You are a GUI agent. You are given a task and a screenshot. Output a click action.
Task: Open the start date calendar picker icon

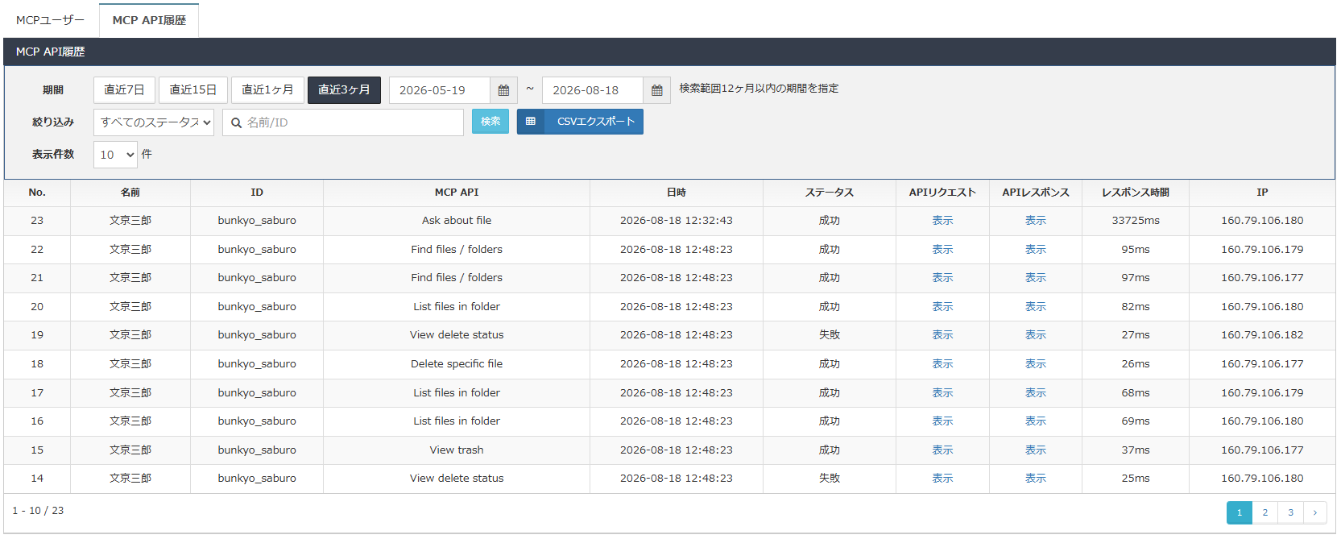pos(503,90)
